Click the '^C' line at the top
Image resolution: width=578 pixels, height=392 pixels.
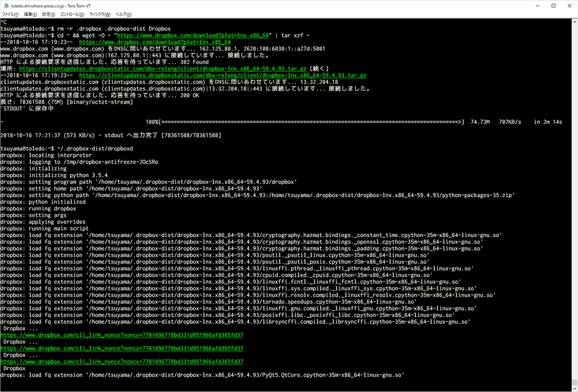tap(3, 22)
